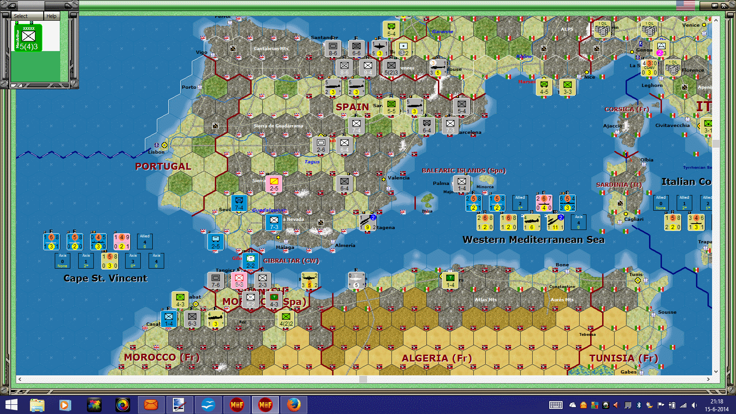Select the gray 5-4 unit north of Barcelona
The image size is (736, 414).
pyautogui.click(x=461, y=107)
